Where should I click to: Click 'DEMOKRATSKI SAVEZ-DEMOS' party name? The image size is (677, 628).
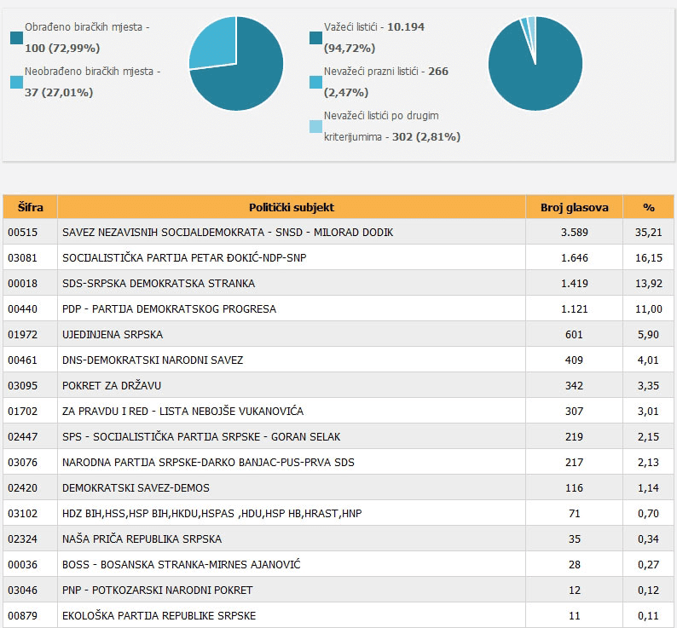(x=136, y=487)
